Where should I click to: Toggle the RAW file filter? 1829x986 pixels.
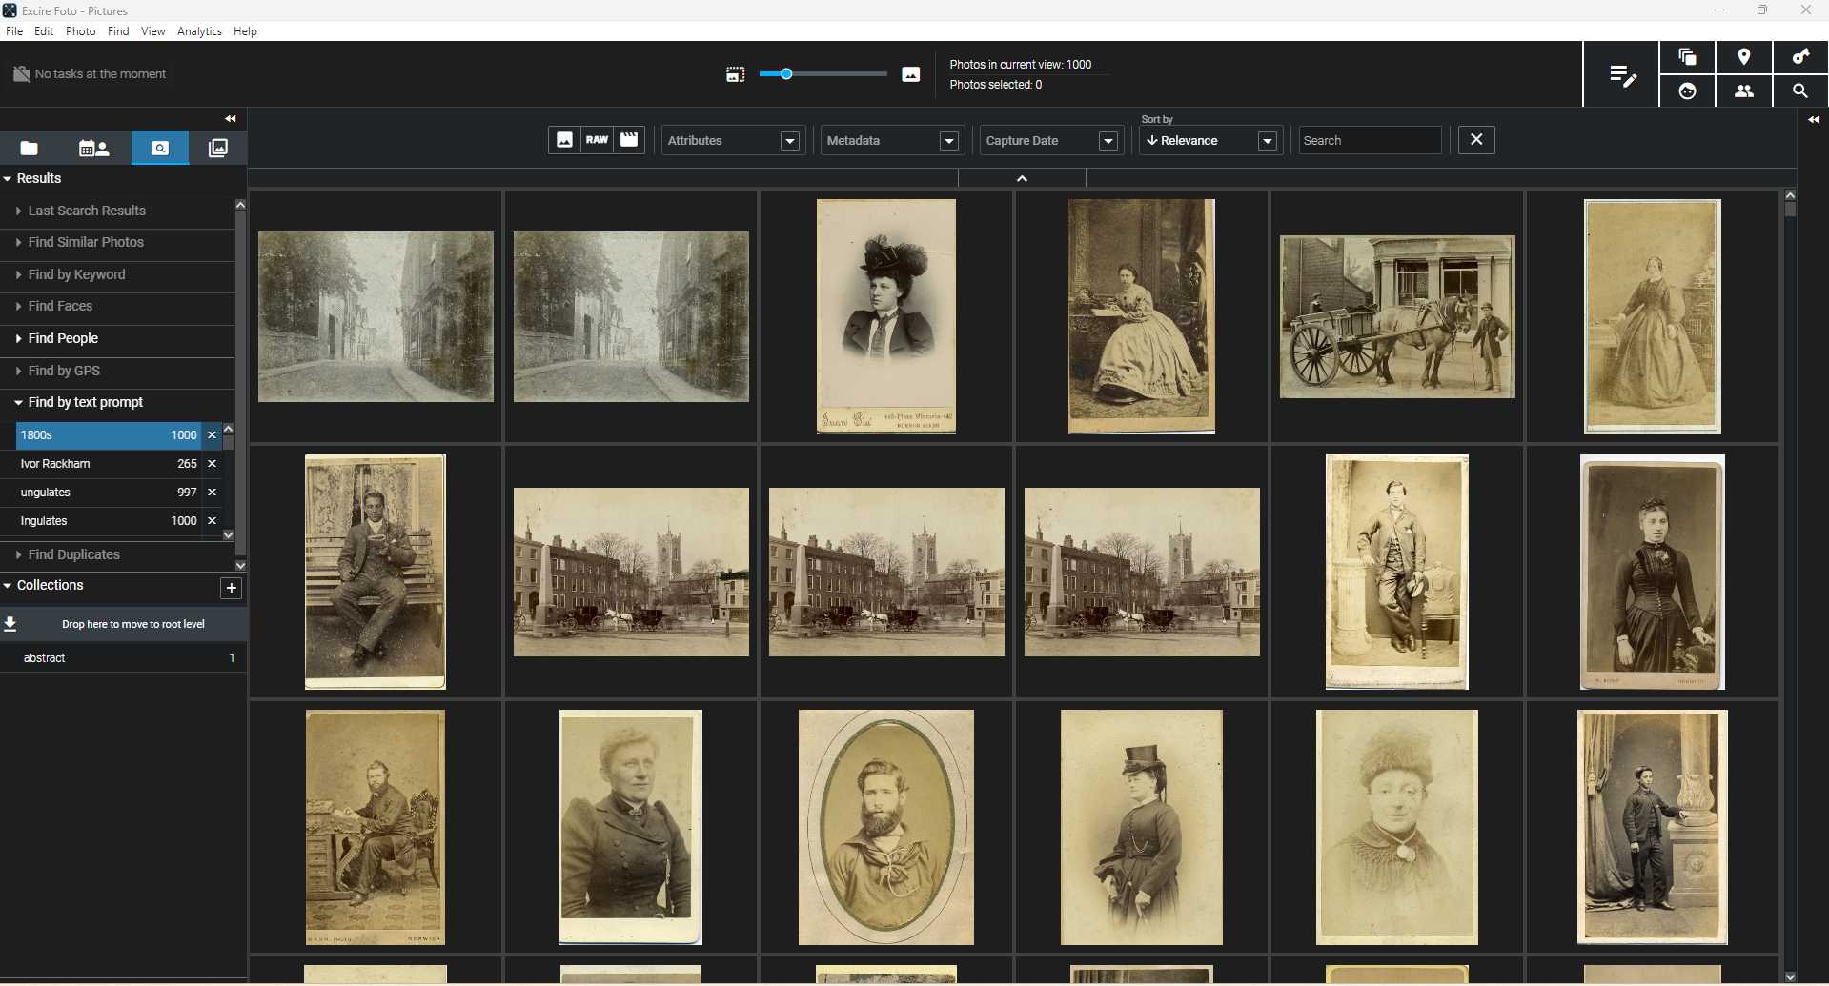coord(597,139)
